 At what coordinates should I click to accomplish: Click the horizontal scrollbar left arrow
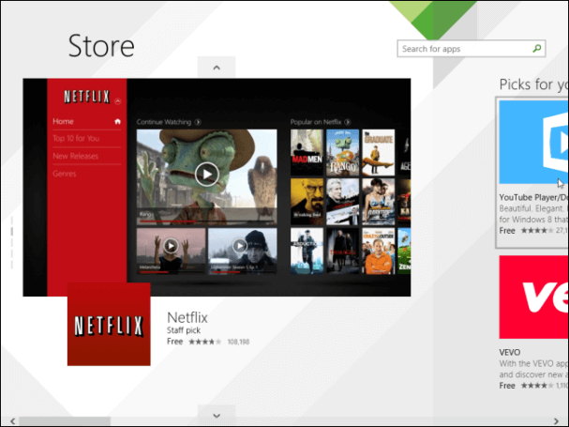[x=13, y=421]
